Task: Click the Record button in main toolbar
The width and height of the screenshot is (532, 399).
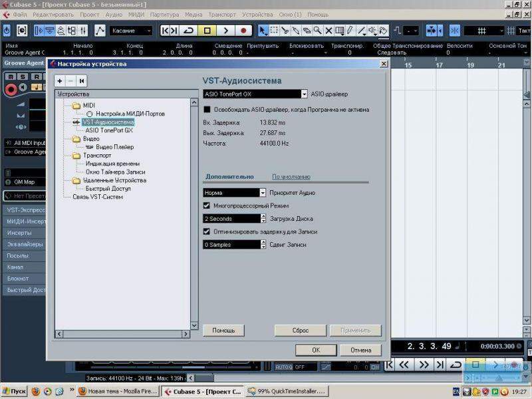Action: (243, 31)
